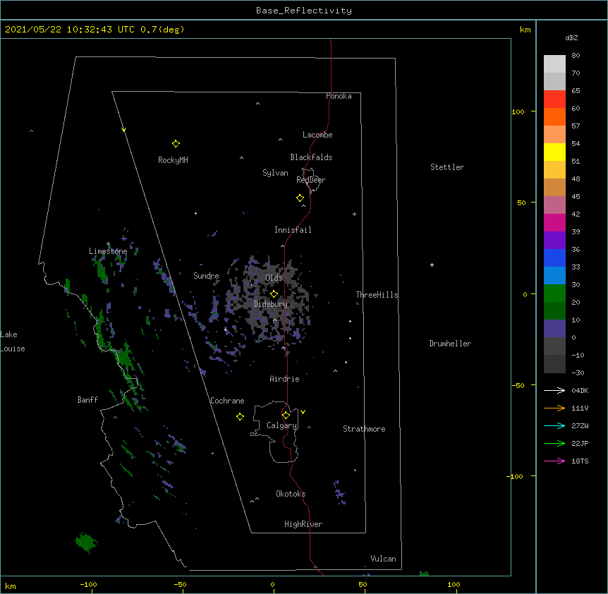
Task: Click the Ponoka city label
Action: pos(339,96)
